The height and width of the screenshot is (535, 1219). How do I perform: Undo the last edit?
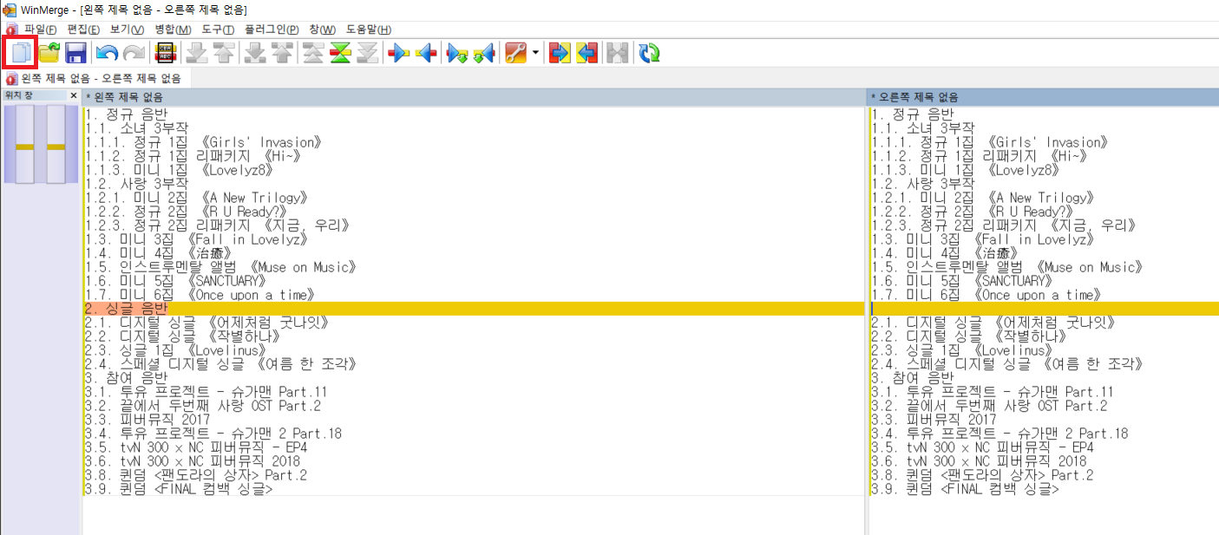108,53
